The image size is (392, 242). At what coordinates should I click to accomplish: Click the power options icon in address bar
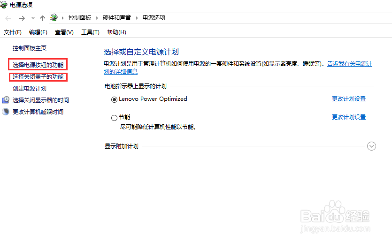pyautogui.click(x=54, y=18)
